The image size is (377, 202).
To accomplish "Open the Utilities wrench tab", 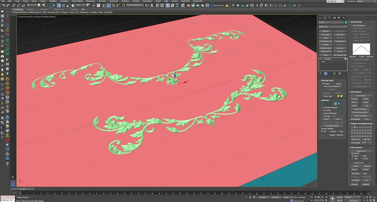I will 344,18.
